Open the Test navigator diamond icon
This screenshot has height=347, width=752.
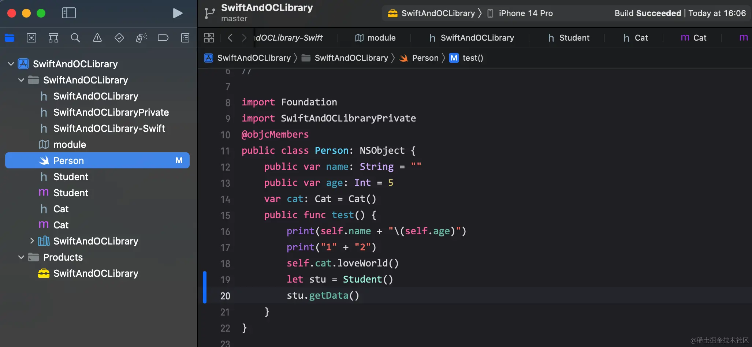click(x=119, y=38)
